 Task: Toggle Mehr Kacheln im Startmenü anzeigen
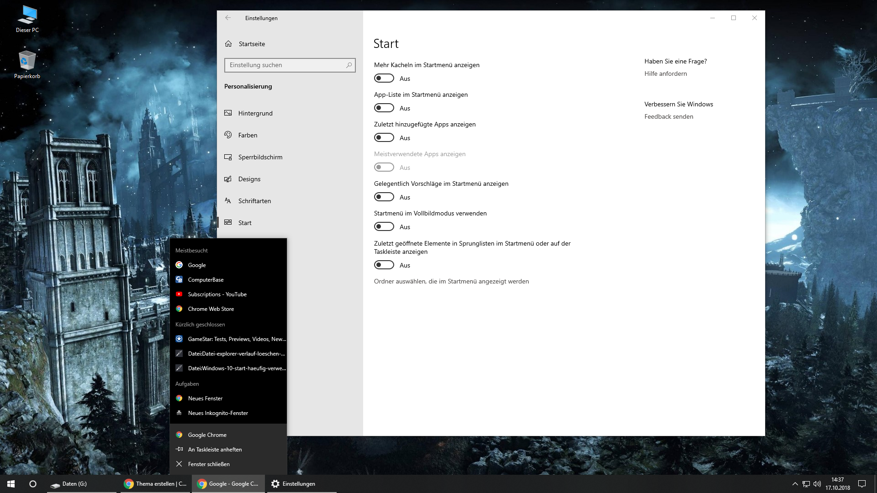pyautogui.click(x=384, y=79)
